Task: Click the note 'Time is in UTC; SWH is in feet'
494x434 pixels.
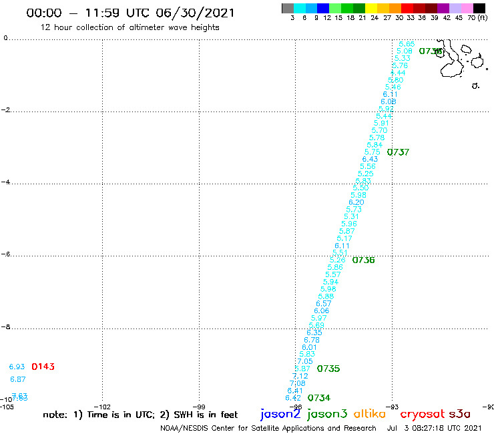Action: click(x=140, y=415)
